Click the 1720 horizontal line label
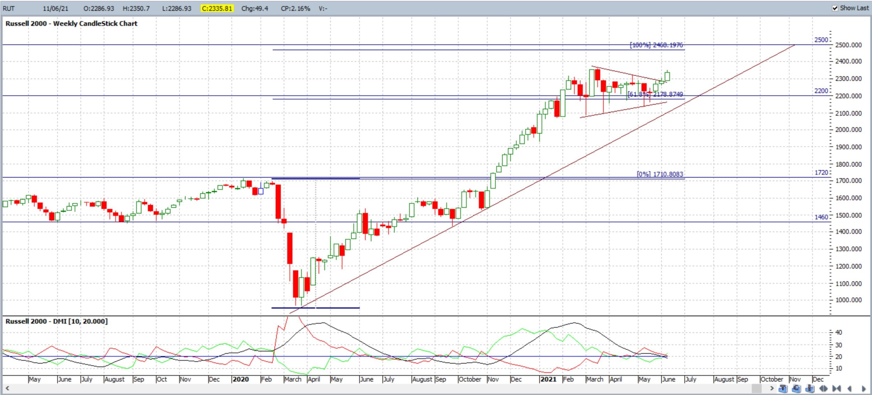The image size is (872, 395). click(x=821, y=172)
